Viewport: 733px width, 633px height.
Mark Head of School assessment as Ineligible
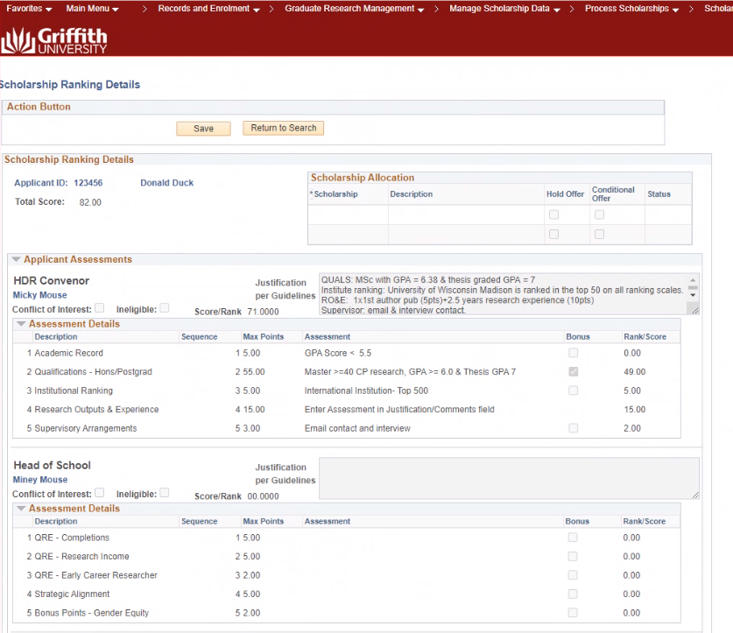(164, 493)
